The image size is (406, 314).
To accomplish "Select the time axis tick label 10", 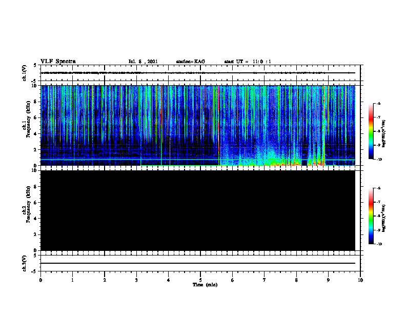I will pos(360,280).
